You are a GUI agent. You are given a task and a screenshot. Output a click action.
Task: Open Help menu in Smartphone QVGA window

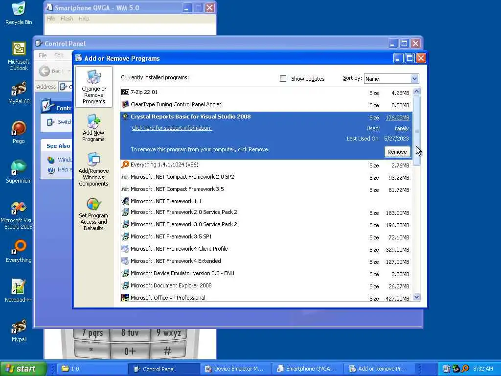coord(84,19)
